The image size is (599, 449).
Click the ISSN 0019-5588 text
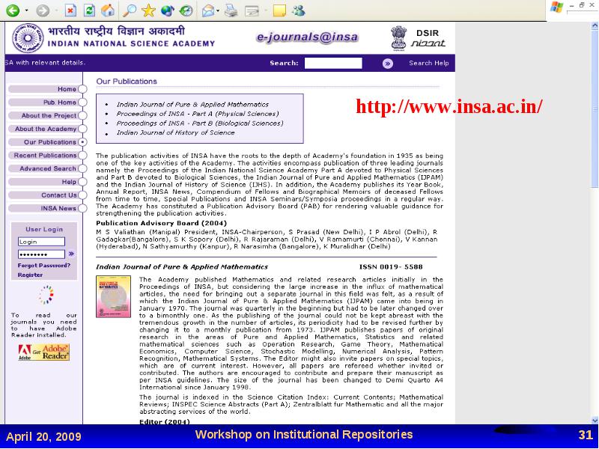(391, 267)
